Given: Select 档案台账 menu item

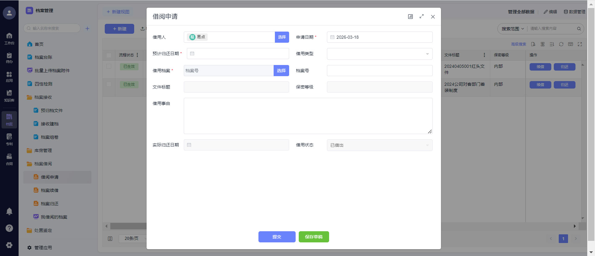Looking at the screenshot, I should [43, 57].
